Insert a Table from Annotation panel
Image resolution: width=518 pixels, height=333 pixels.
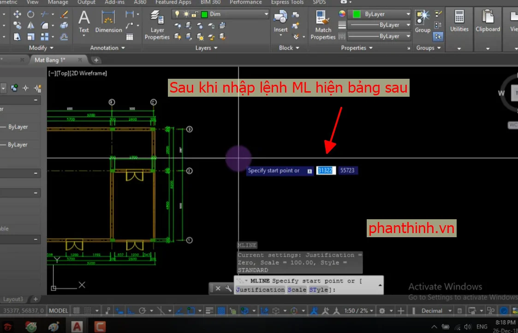pos(130,37)
